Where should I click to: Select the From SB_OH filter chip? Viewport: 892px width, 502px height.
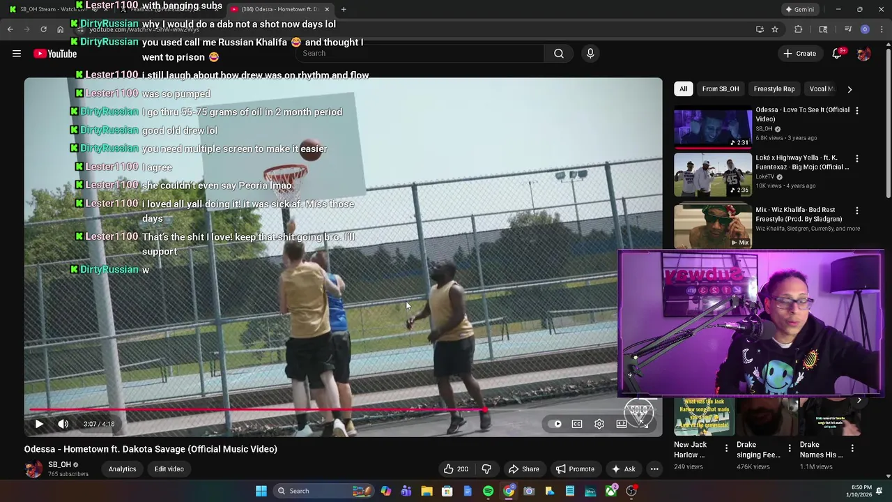pos(721,89)
